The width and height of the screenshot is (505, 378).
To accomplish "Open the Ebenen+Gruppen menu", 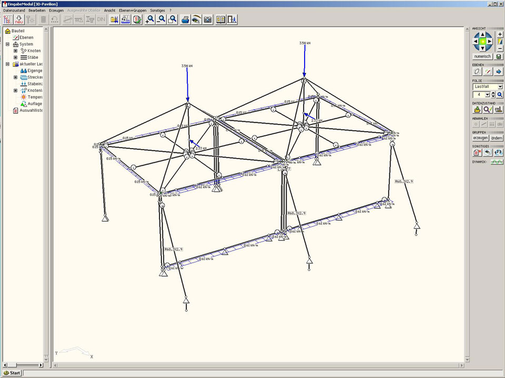I will point(133,10).
